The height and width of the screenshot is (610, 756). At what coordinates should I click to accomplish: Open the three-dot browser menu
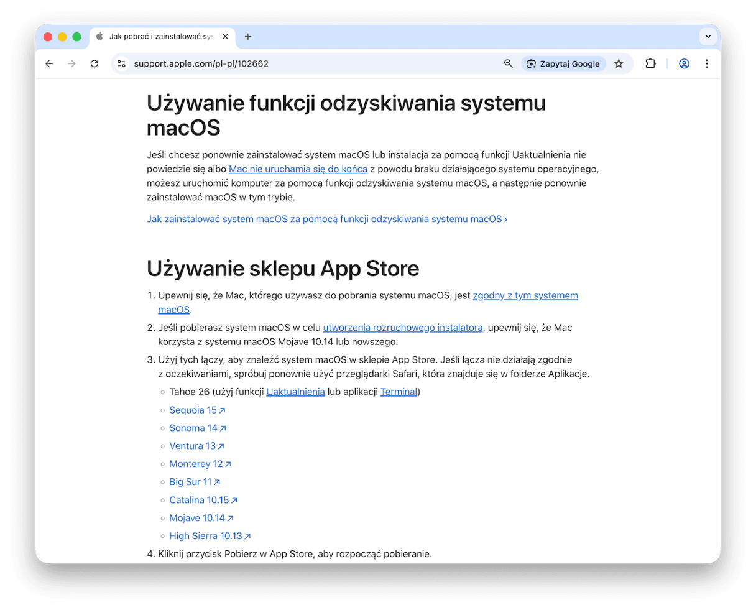707,63
